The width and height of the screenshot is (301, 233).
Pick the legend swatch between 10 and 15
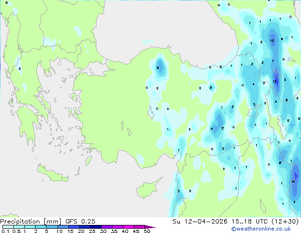point(63,227)
